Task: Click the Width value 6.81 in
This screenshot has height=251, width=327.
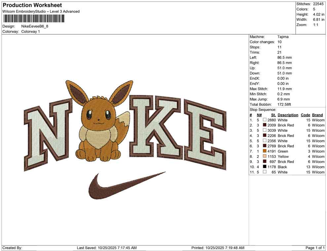Action: [318, 19]
